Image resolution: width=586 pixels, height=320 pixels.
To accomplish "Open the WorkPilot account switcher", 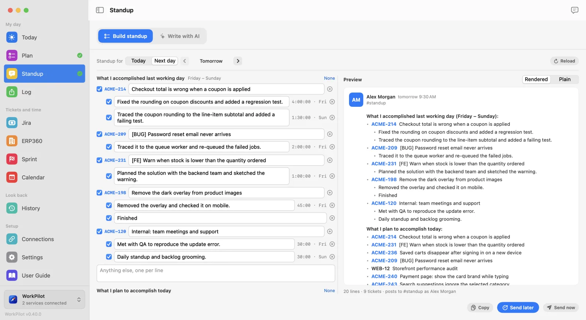I will click(x=44, y=300).
